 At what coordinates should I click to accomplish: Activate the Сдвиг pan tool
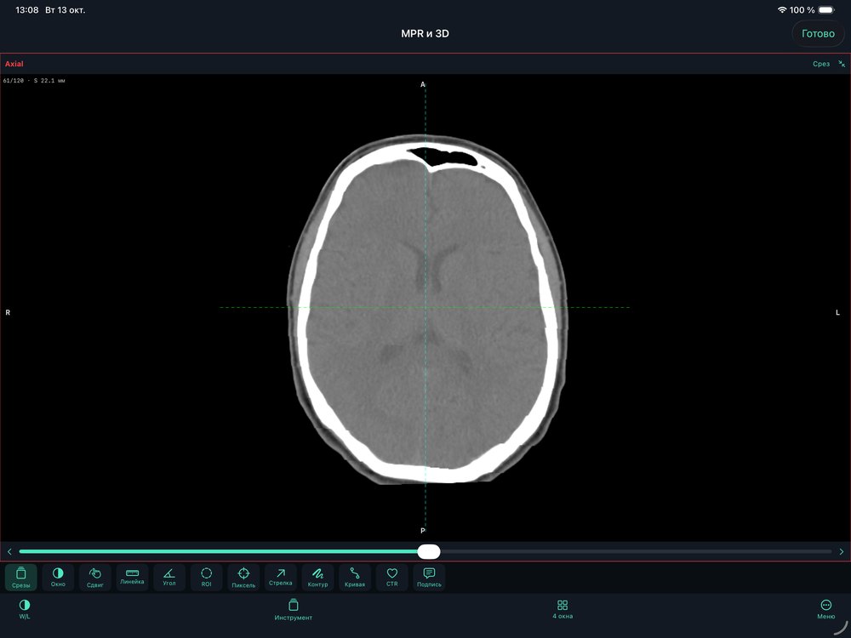[95, 578]
